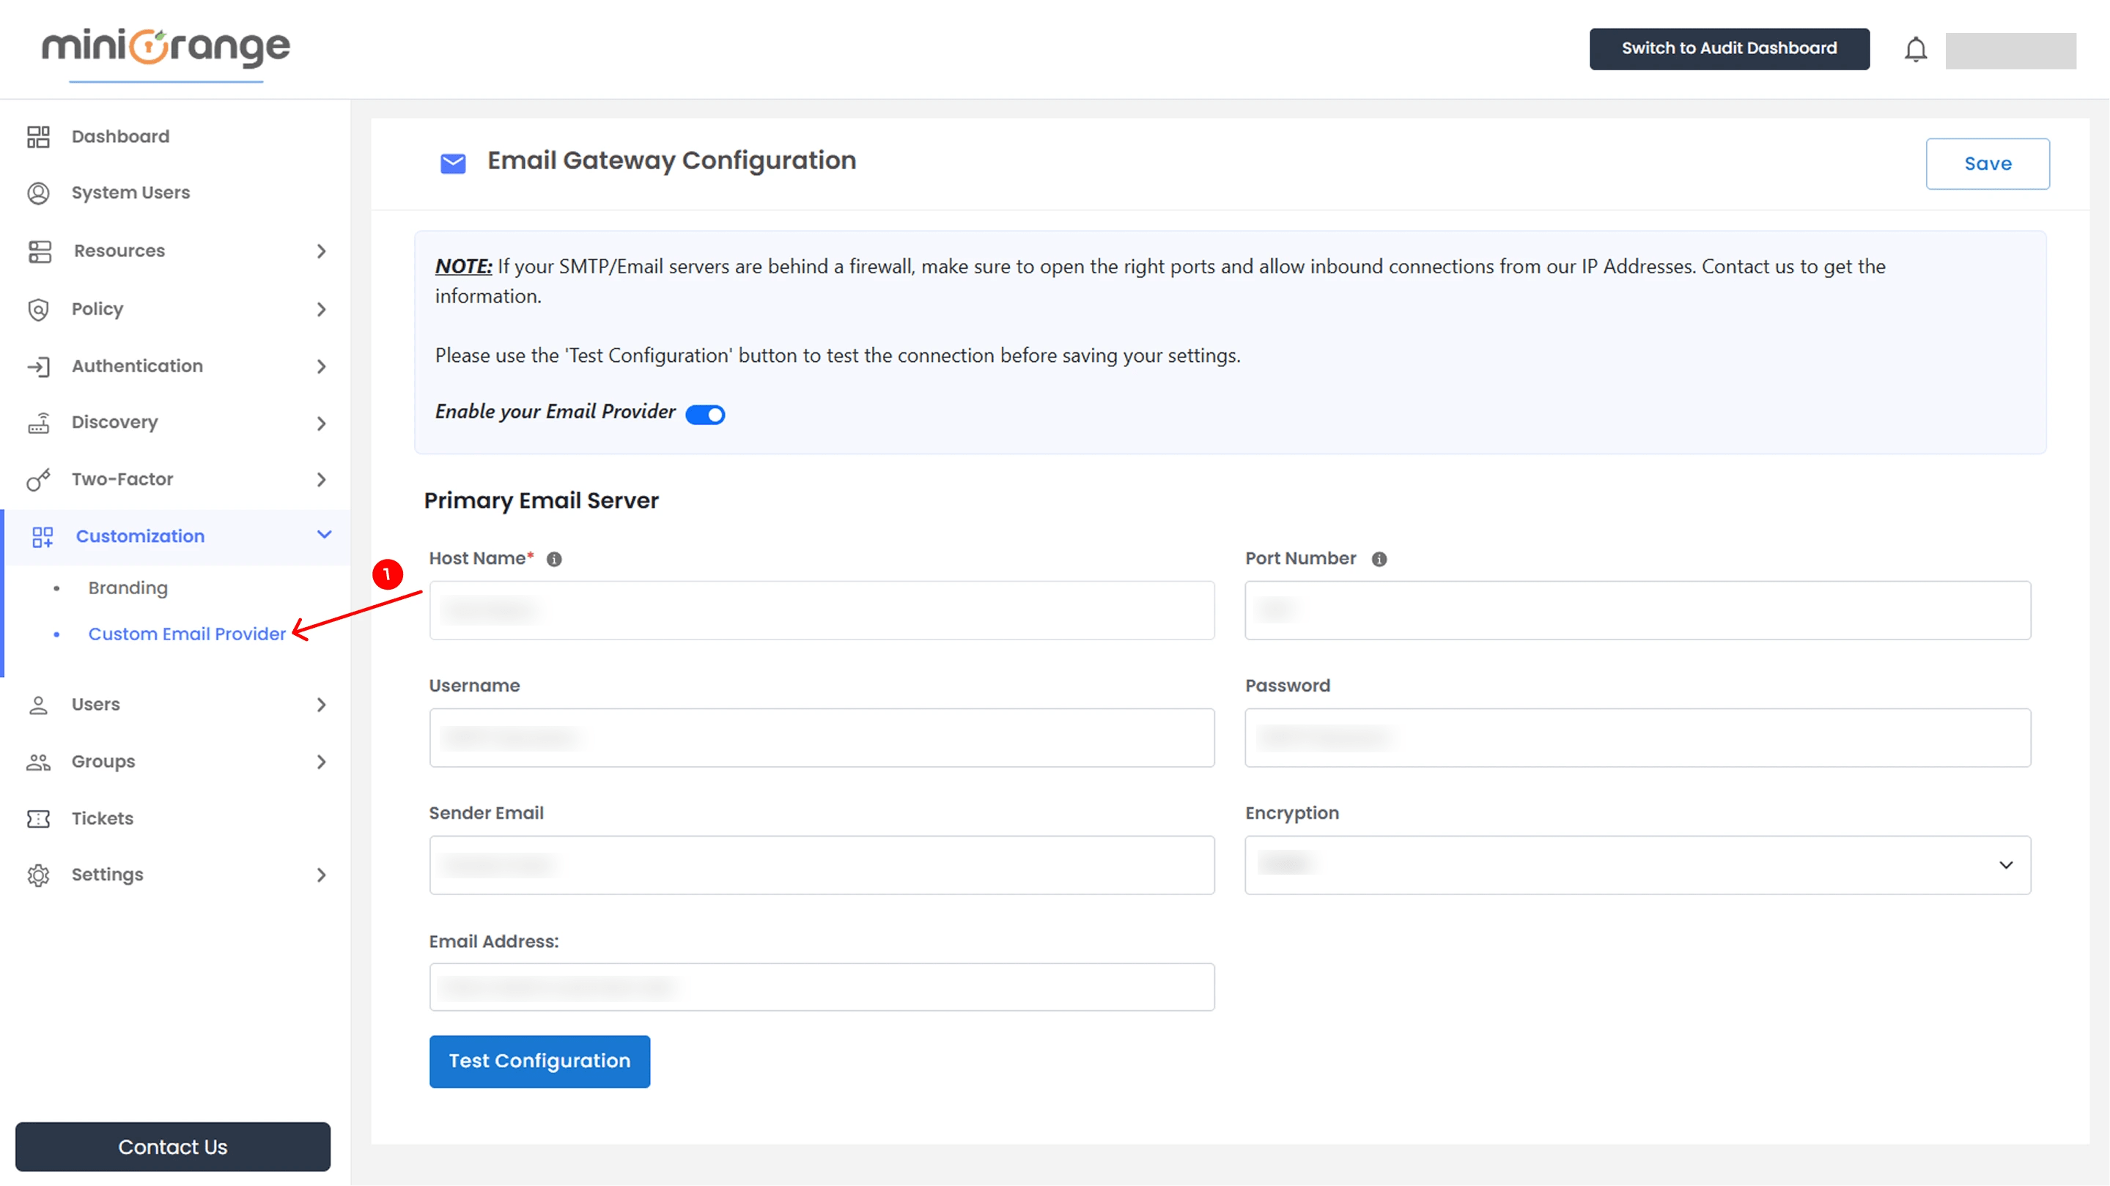Disable the Enable your Email Provider toggle
Screen dimensions: 2110x1186
click(704, 414)
